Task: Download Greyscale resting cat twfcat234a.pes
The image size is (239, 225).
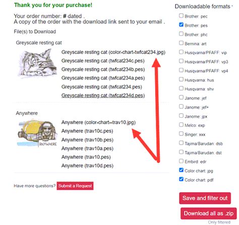Action: 103,78
